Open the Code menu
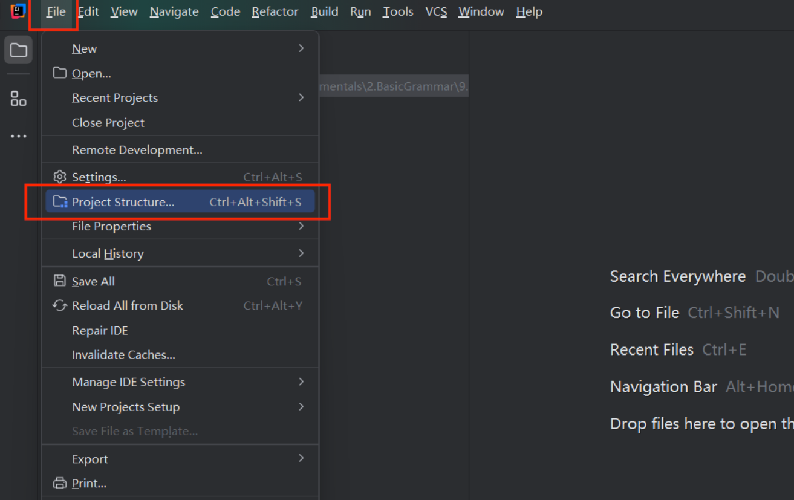Image resolution: width=794 pixels, height=500 pixels. pos(225,11)
